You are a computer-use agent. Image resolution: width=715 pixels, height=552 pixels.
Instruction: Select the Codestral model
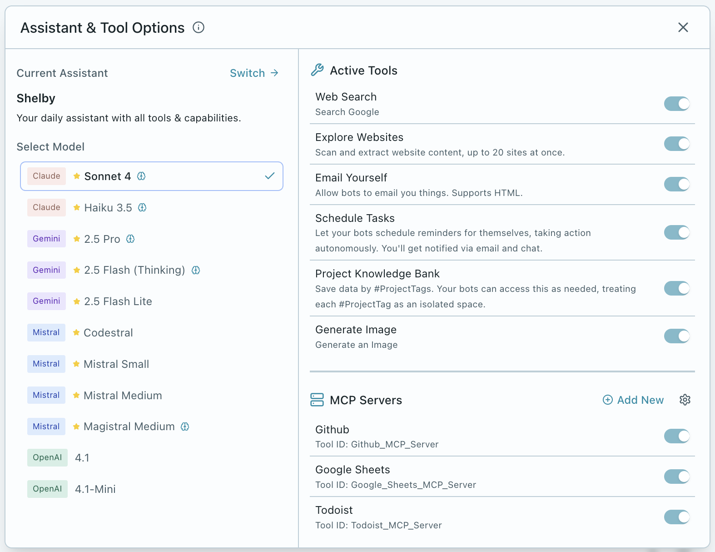[x=152, y=332]
